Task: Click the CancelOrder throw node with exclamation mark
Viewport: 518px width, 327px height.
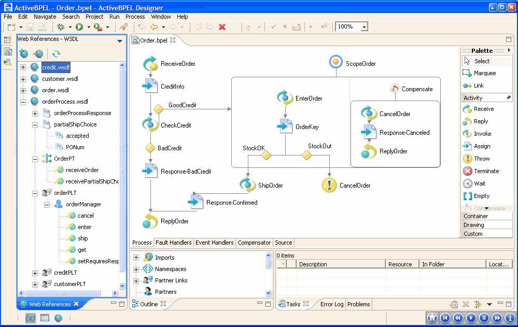Action: coord(329,186)
